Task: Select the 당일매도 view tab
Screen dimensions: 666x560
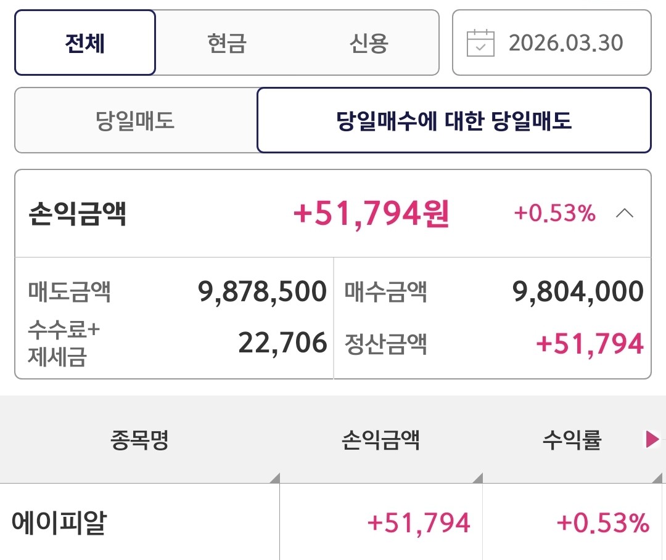Action: coord(136,120)
